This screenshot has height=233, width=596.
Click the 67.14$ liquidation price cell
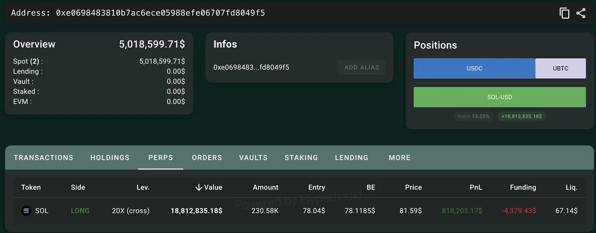(566, 211)
